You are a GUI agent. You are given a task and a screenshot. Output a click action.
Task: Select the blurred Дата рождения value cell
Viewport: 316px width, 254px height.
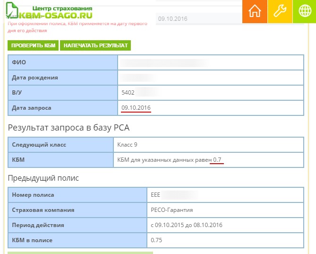coord(211,78)
